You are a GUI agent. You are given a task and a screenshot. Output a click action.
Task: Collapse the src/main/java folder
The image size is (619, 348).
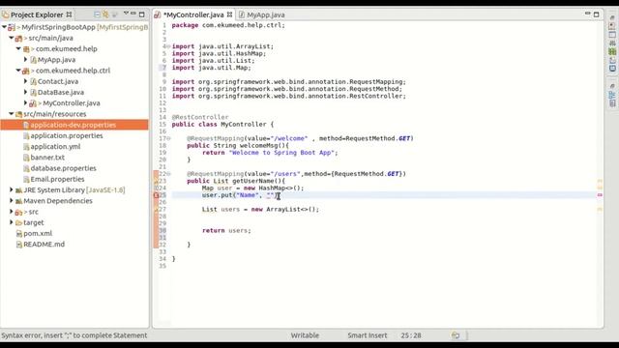click(12, 38)
